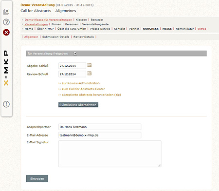219x191 pixels.
Task: Open Firmen menu item
Action: click(x=56, y=24)
